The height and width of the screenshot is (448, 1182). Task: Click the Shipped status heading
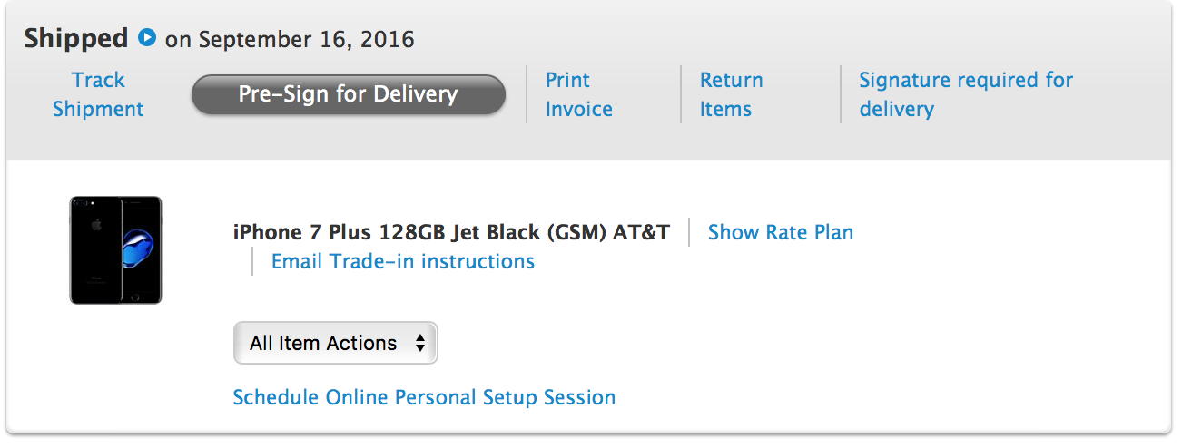tap(76, 39)
